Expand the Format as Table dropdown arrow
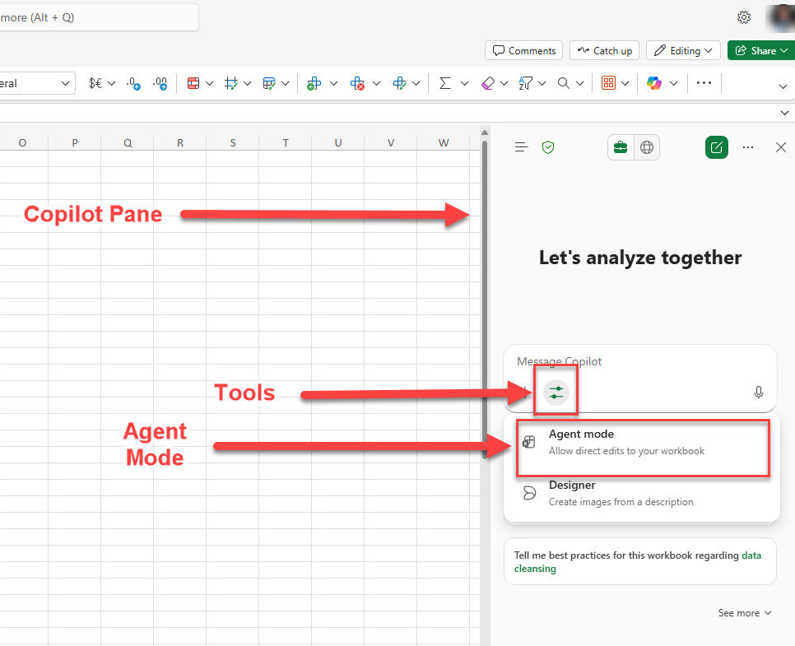The image size is (795, 646). pyautogui.click(x=248, y=83)
